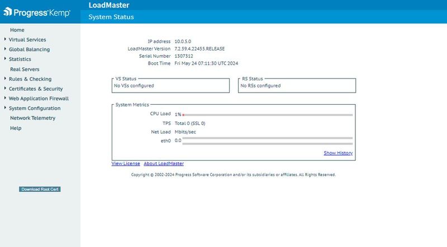Viewport: 447px width, 247px height.
Task: Expand the Certificates & Security arrow
Action: 5,88
